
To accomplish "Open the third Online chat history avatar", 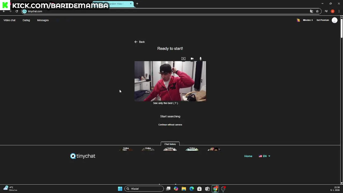I will [170, 149].
